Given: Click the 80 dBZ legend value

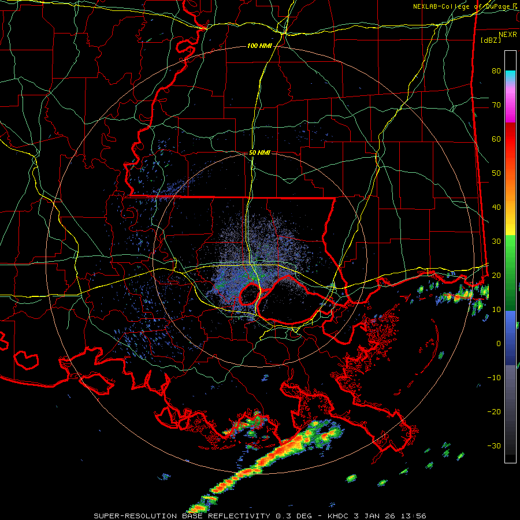Looking at the screenshot, I should pos(496,71).
